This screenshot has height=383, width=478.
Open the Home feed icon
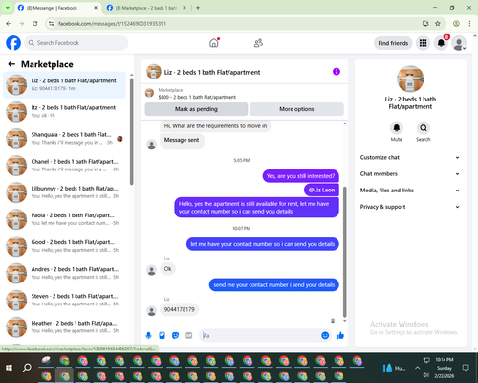tap(214, 43)
